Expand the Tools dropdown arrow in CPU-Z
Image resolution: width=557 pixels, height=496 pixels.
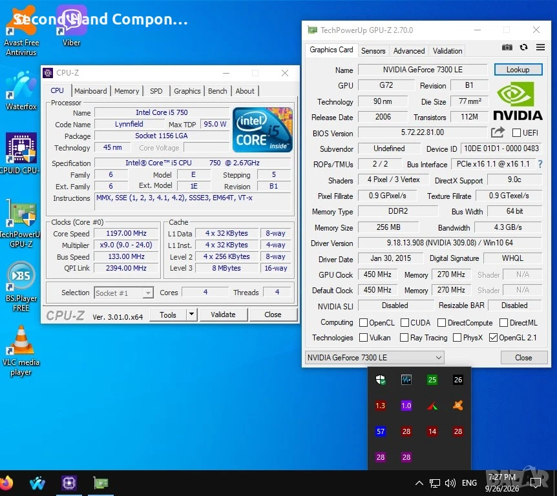point(191,315)
